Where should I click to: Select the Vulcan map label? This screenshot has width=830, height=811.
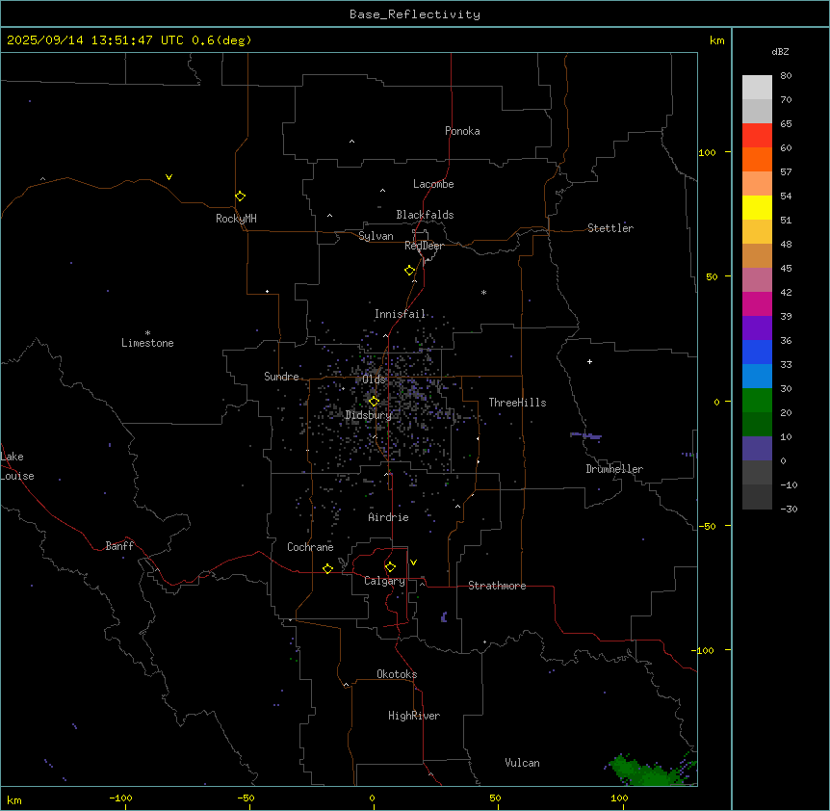pyautogui.click(x=522, y=763)
